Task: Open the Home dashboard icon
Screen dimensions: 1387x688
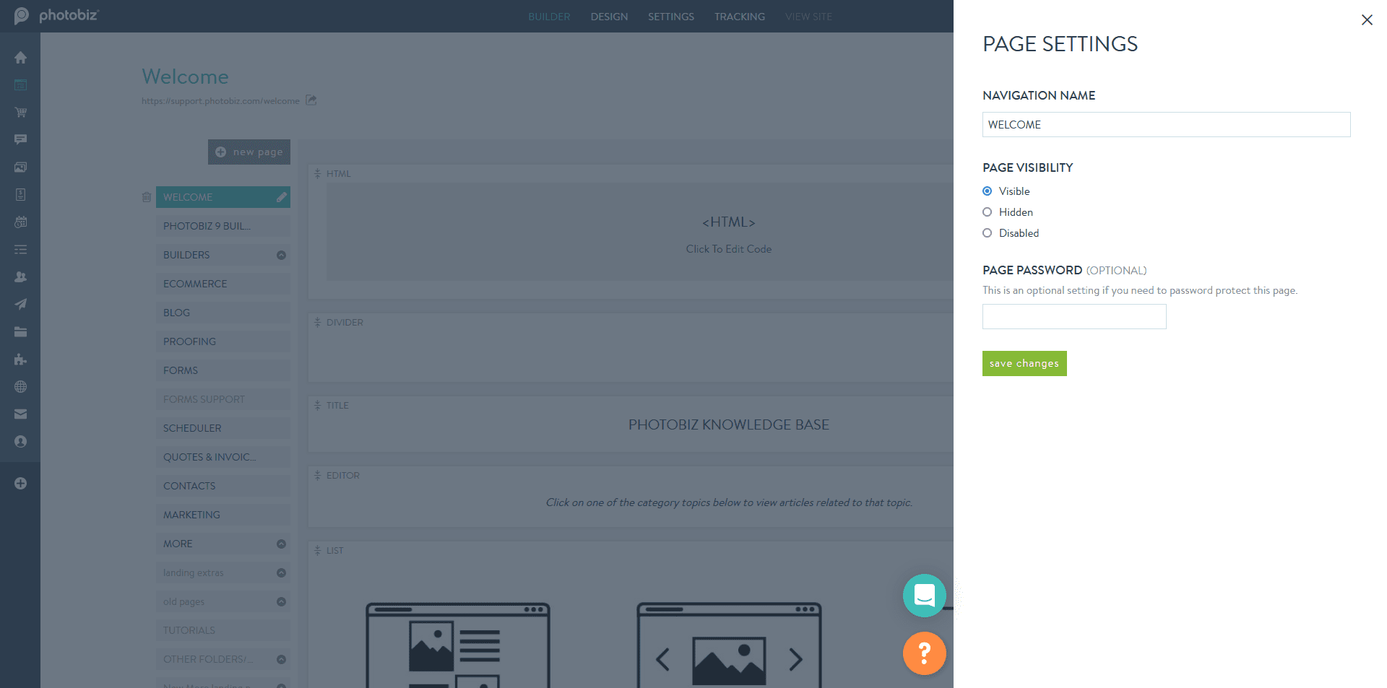Action: click(x=20, y=57)
